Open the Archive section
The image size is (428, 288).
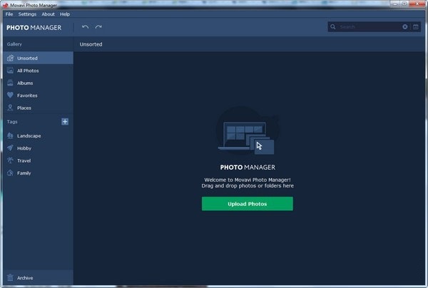(x=39, y=277)
